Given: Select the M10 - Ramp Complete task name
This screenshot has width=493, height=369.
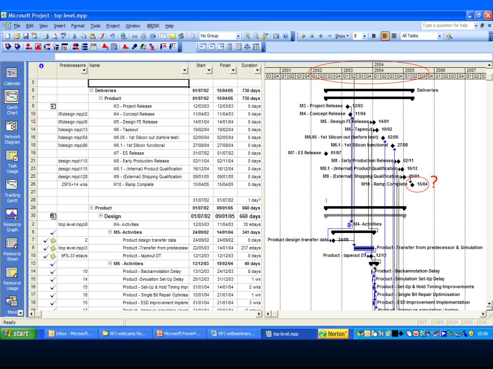Looking at the screenshot, I should (134, 184).
